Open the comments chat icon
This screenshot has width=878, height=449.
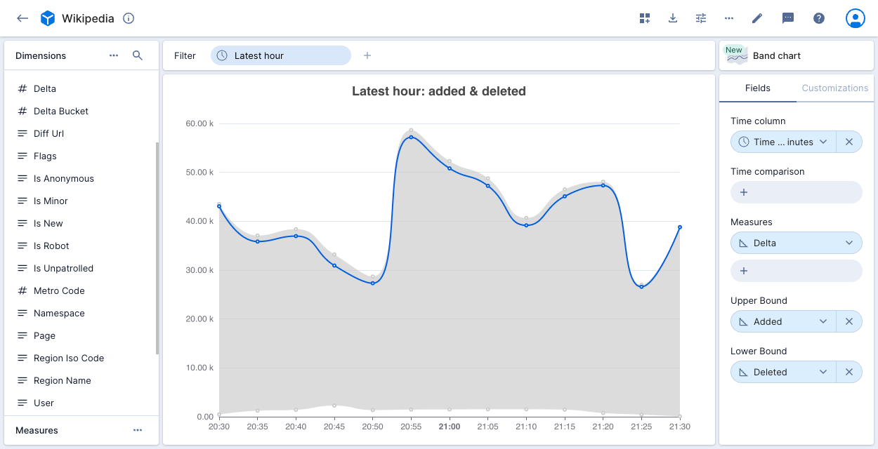pyautogui.click(x=788, y=18)
